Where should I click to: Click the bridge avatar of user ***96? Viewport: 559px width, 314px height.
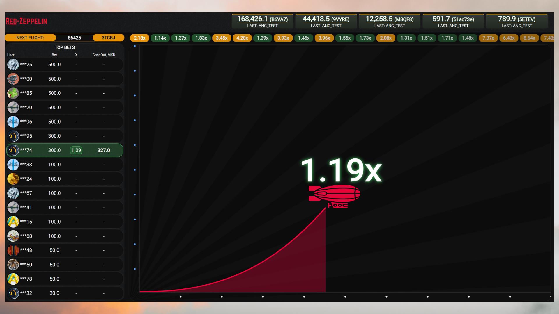tap(13, 122)
